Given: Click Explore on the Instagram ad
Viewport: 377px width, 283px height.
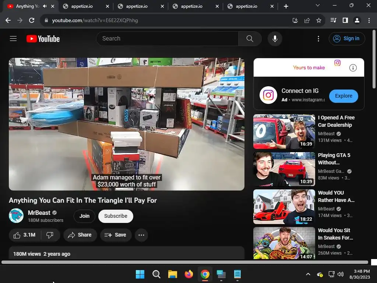Looking at the screenshot, I should 343,96.
